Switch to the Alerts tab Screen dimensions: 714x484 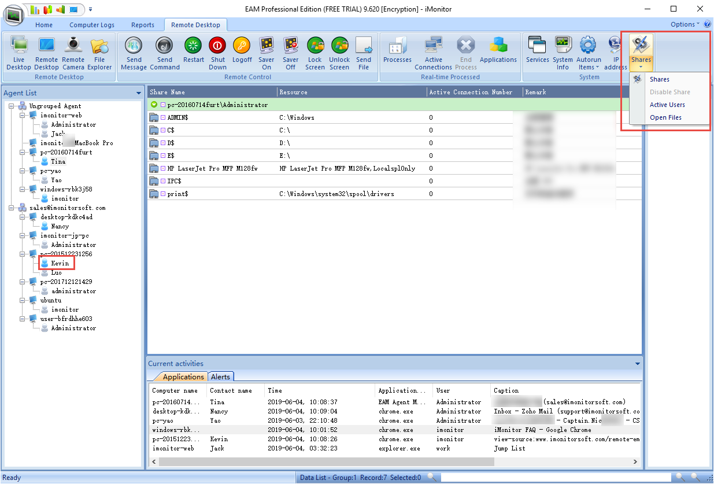220,376
